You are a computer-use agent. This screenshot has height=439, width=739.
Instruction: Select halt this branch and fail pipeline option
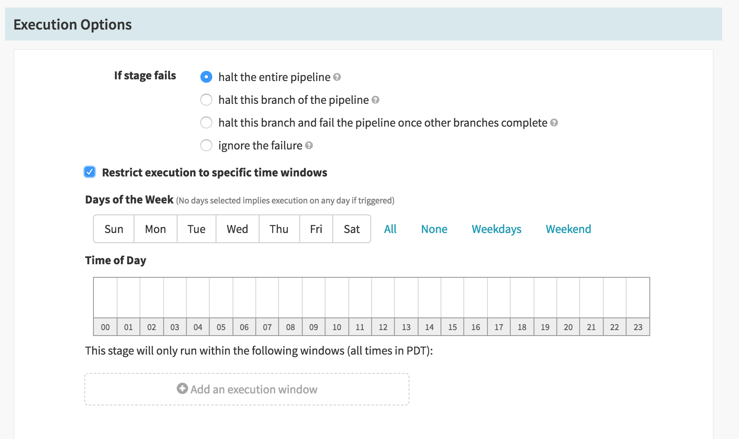tap(206, 122)
